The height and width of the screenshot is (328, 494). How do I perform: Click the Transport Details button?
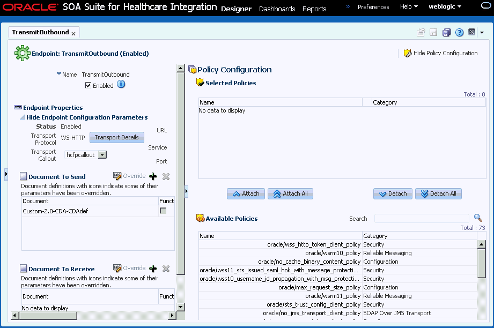(116, 137)
